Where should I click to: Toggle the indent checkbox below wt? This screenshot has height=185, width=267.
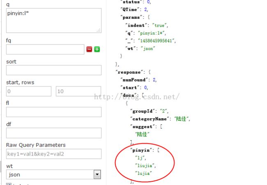[x=9, y=184]
